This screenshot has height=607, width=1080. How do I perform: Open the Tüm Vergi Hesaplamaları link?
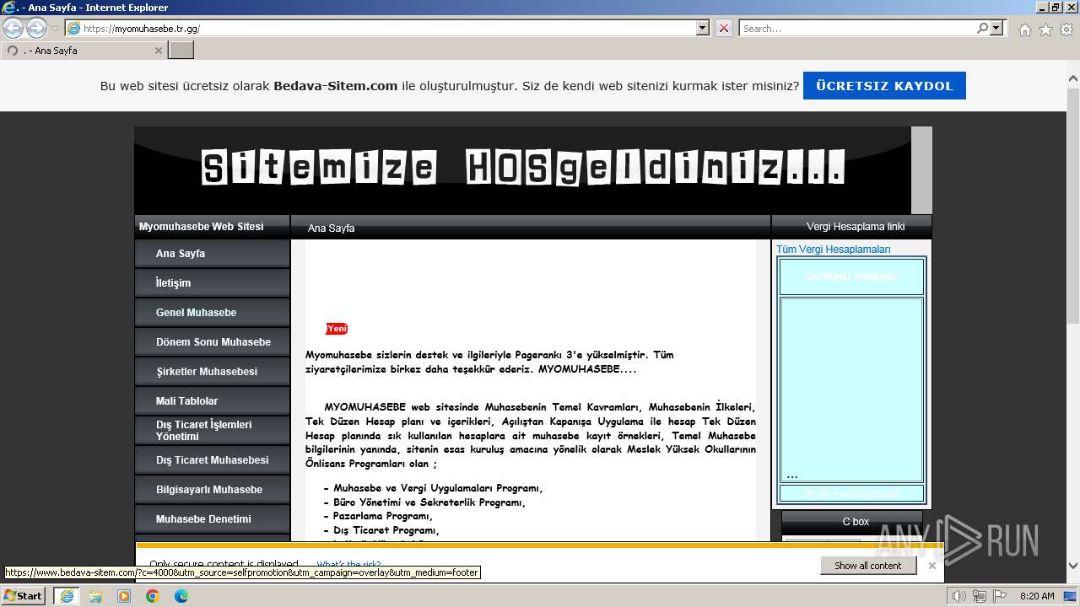pyautogui.click(x=833, y=250)
